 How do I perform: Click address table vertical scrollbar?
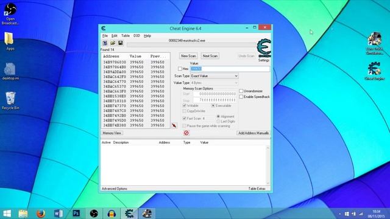tap(268, 165)
